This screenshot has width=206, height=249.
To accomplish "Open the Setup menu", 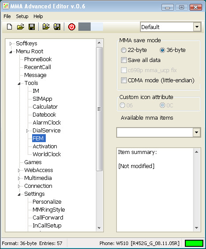I will 22,16.
